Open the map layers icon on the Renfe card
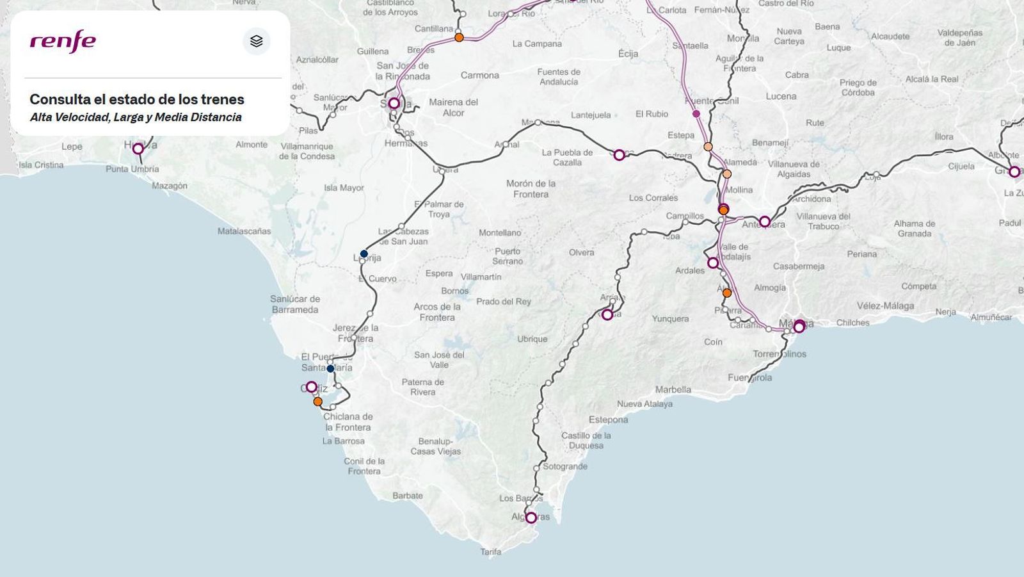This screenshot has width=1024, height=577. pos(255,40)
